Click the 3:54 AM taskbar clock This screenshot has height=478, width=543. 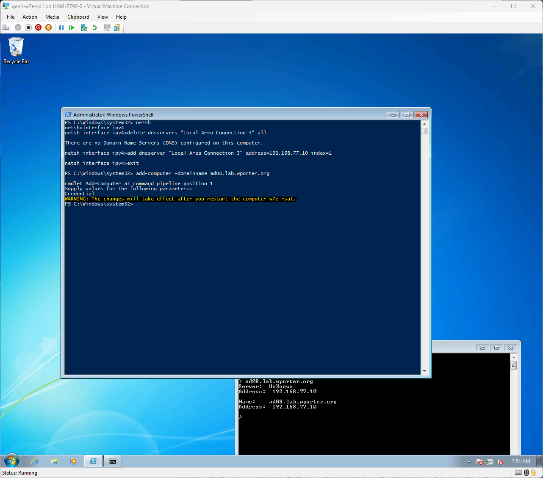click(x=521, y=461)
